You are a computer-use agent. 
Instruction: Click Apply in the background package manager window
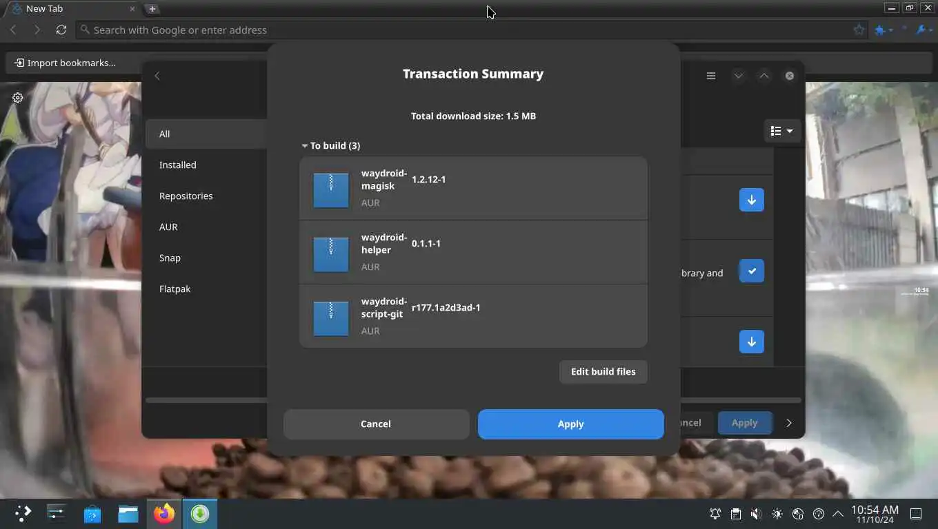(744, 423)
